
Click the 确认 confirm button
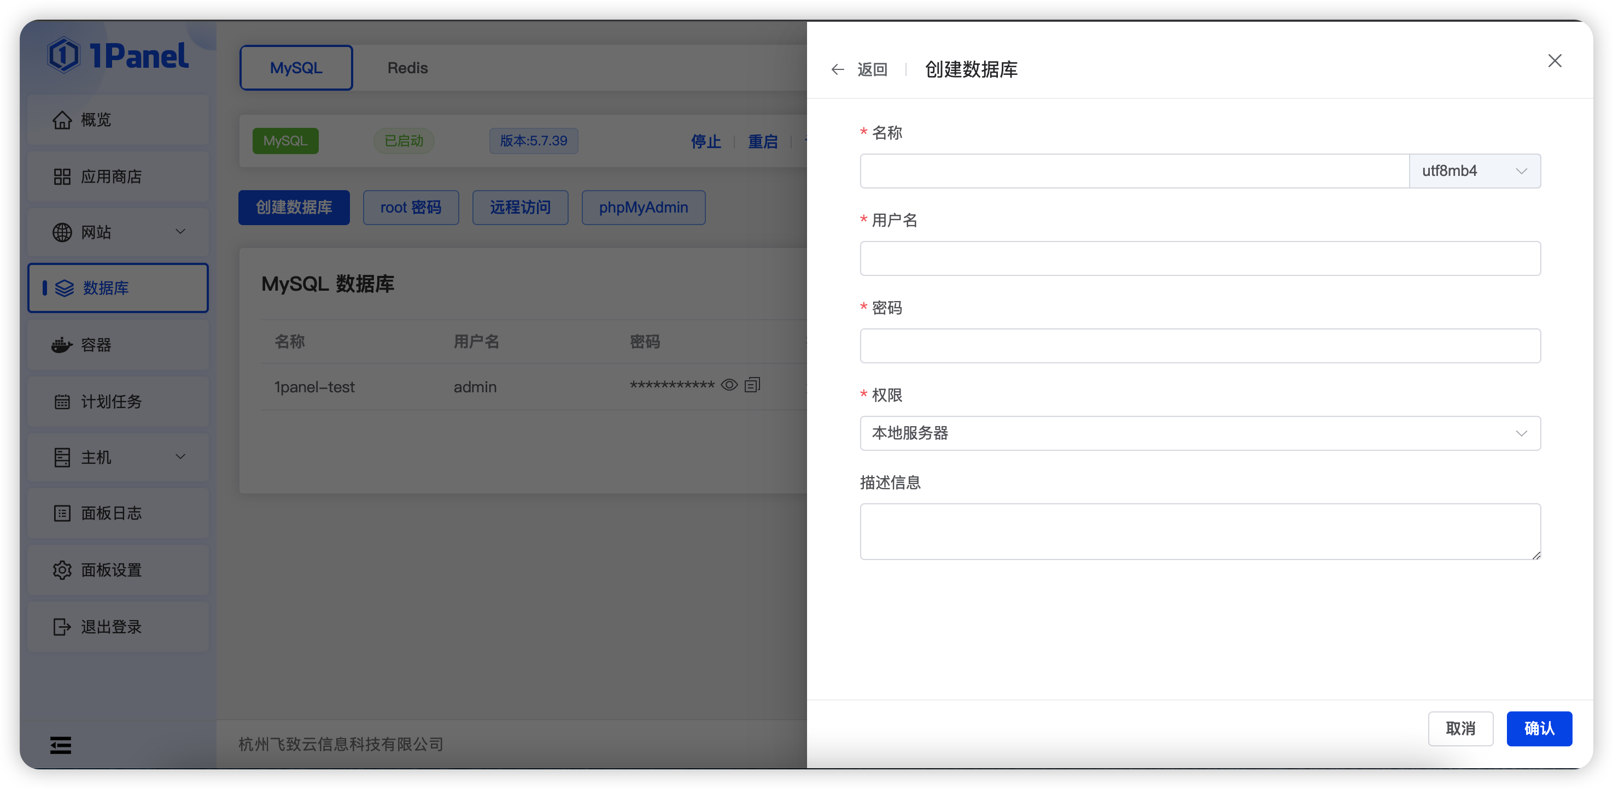1539,728
